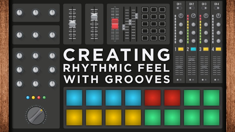
Task: Click the blue indicator dot above dial
Action: (28, 98)
